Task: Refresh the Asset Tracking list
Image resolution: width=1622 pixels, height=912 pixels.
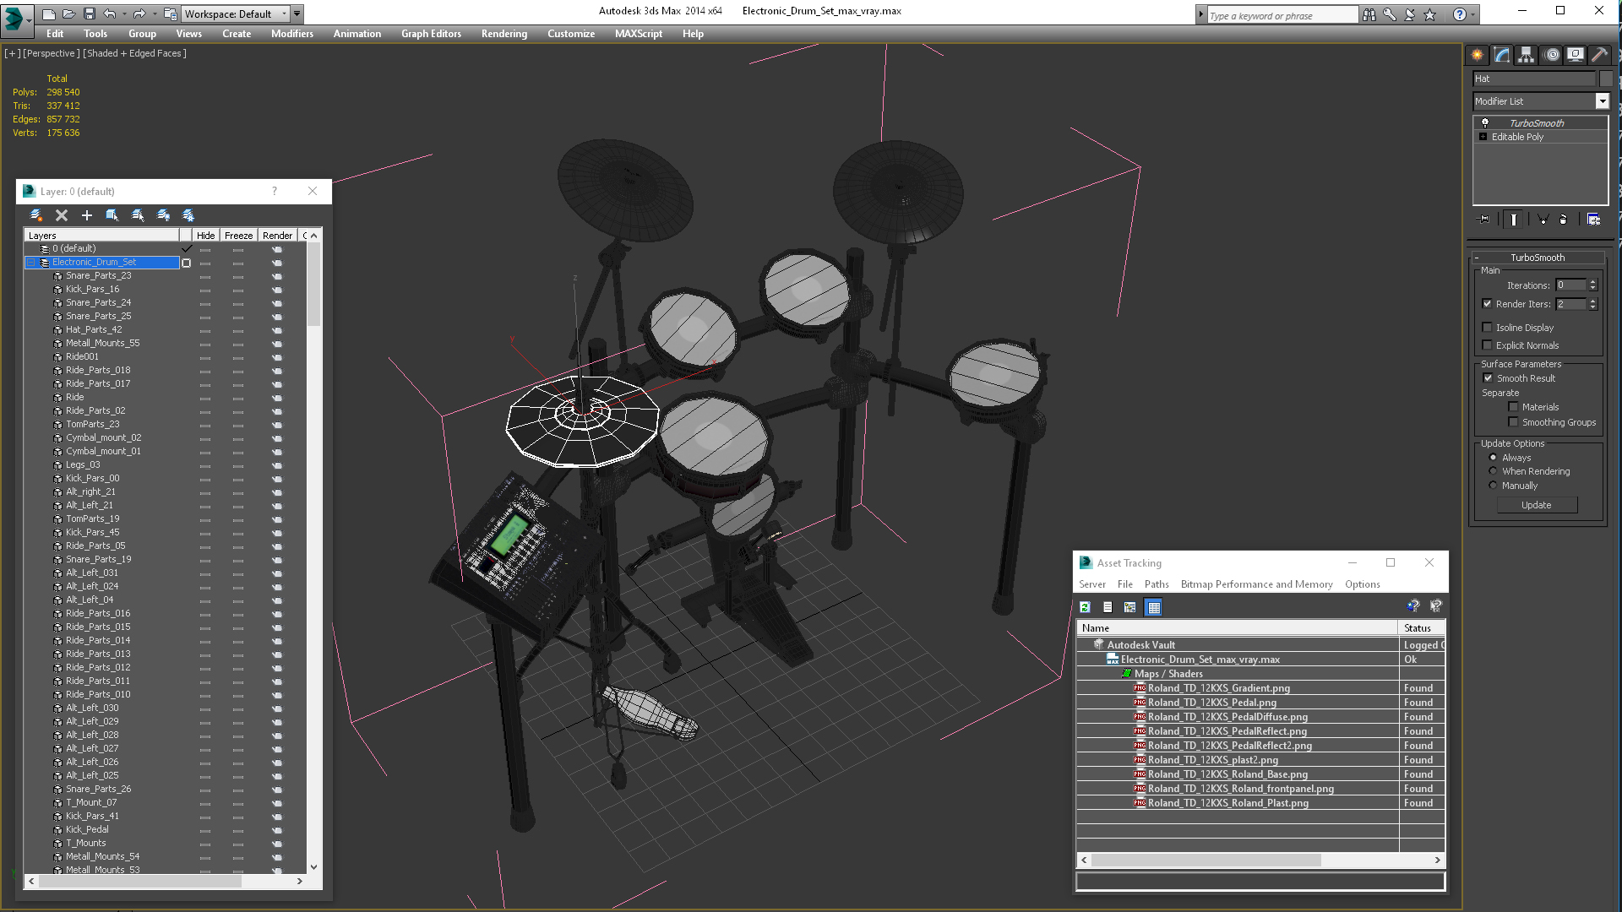Action: click(1086, 607)
